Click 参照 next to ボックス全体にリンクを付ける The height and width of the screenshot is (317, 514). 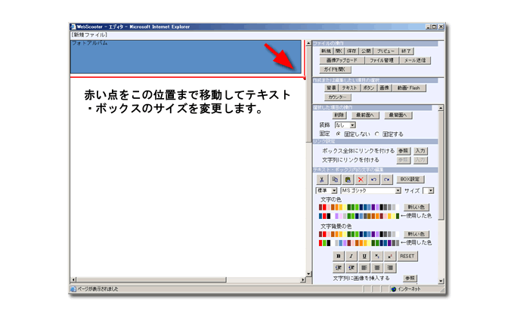click(x=403, y=151)
